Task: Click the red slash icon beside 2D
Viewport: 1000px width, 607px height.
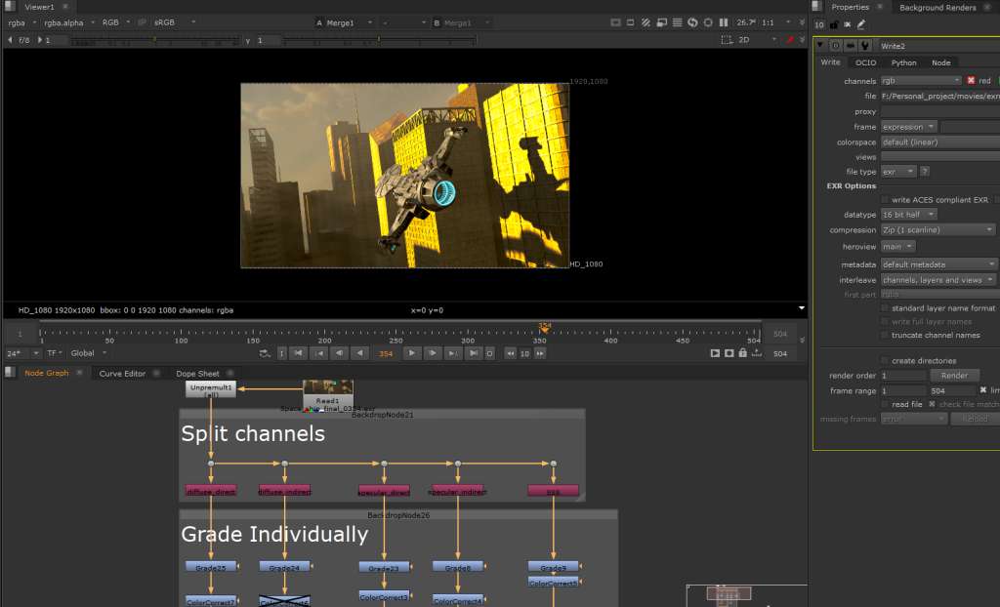Action: 790,40
